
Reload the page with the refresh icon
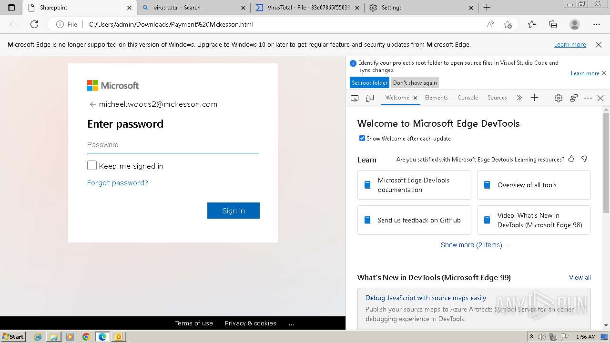click(x=34, y=24)
